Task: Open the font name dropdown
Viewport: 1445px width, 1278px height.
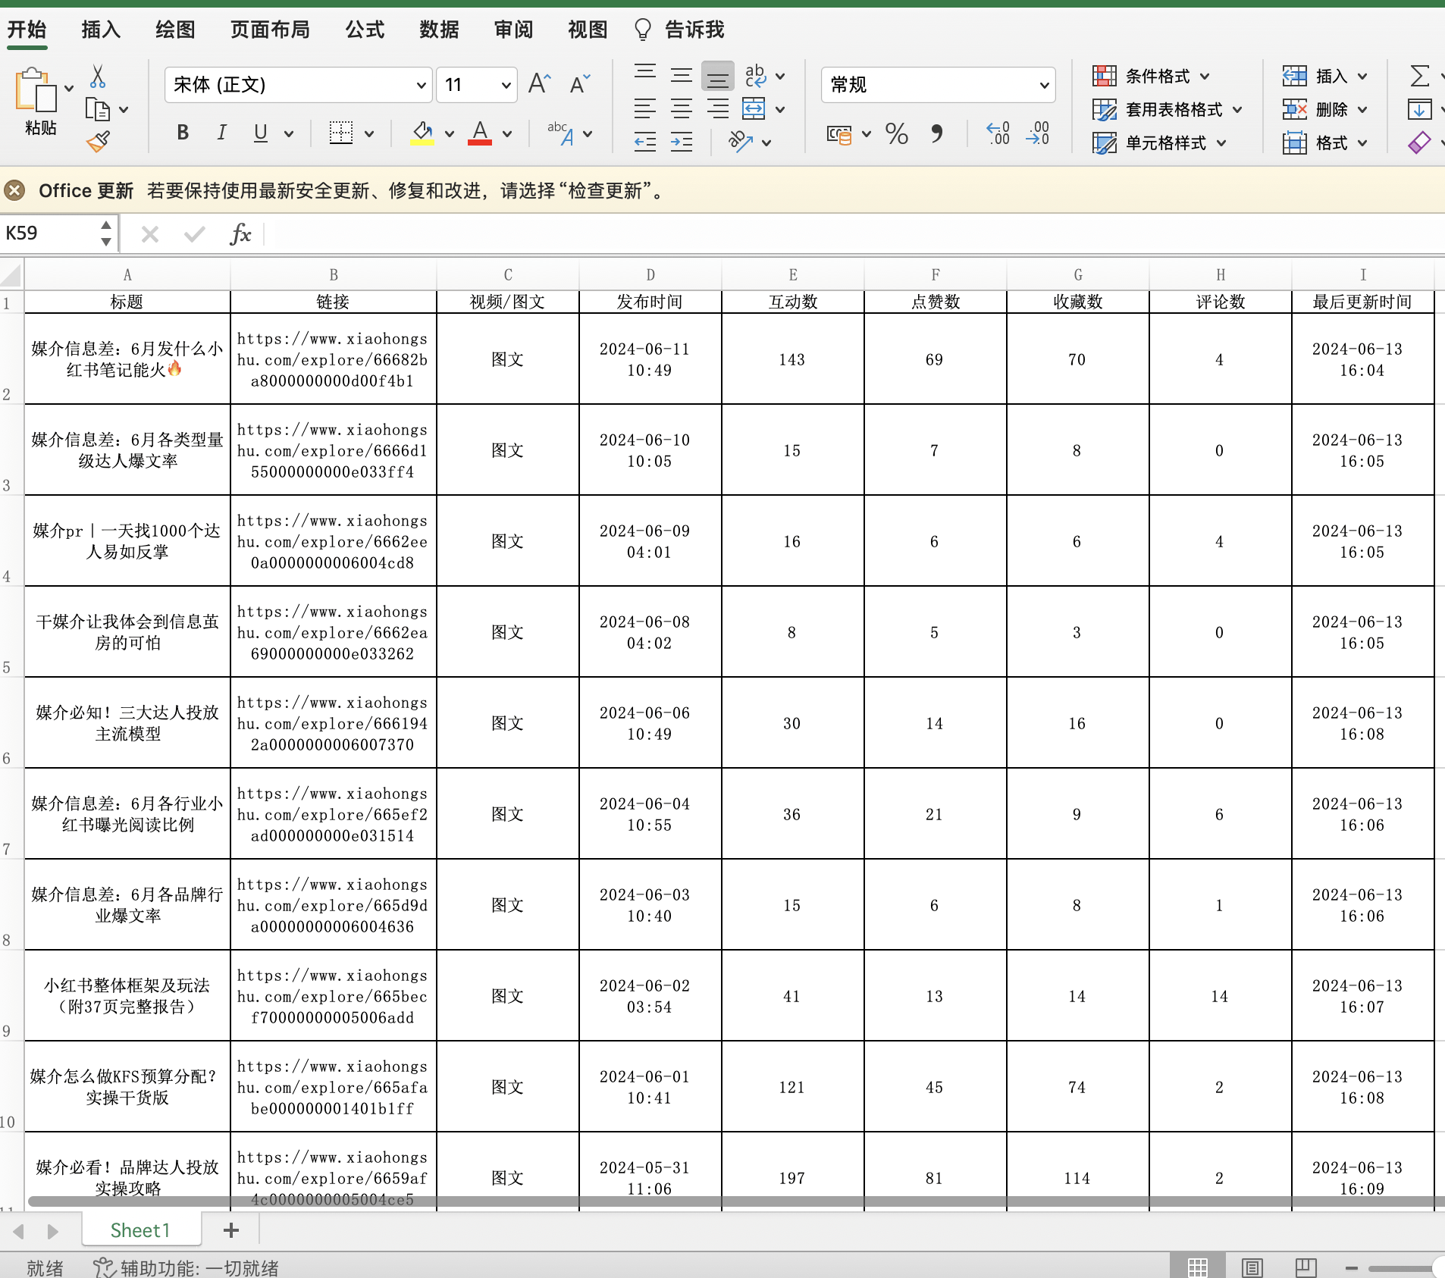Action: click(422, 85)
